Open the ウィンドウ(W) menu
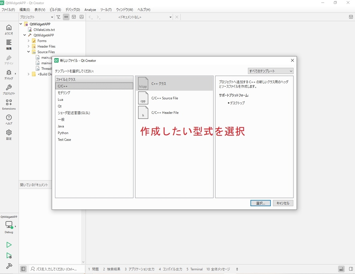 (x=125, y=9)
